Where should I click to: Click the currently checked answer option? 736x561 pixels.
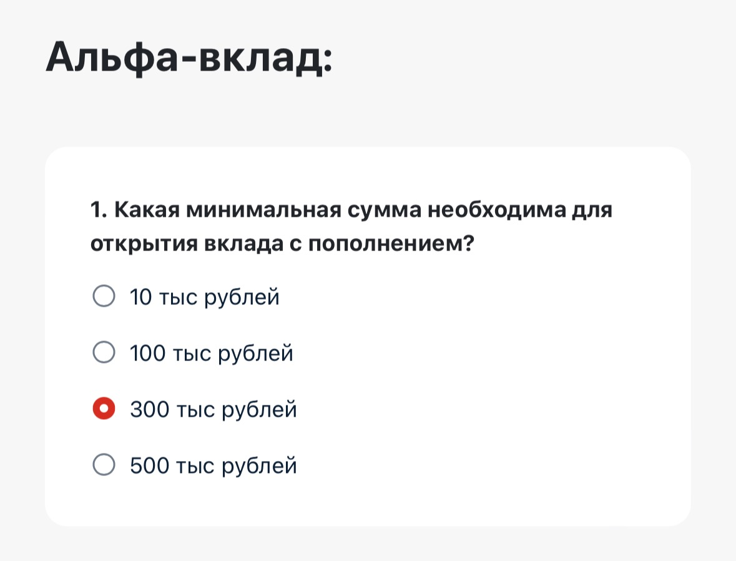click(x=104, y=409)
